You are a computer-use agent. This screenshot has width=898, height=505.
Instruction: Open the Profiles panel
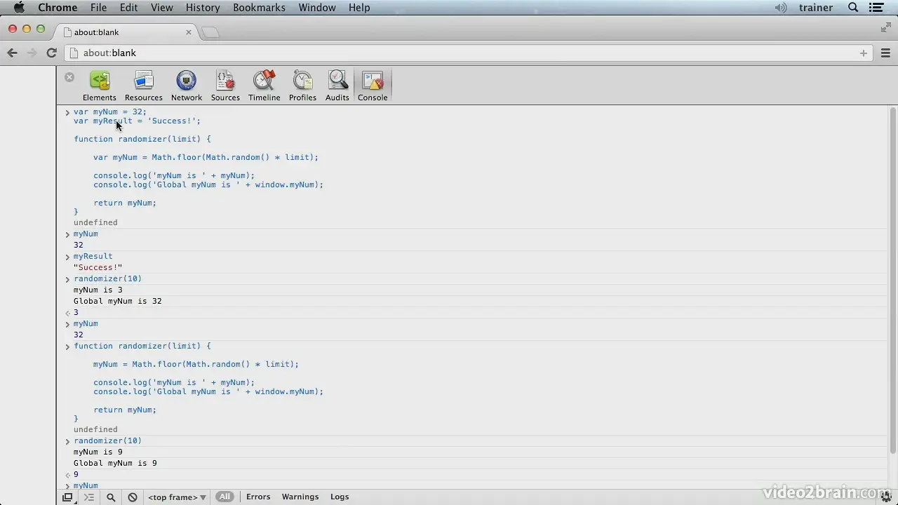[302, 86]
